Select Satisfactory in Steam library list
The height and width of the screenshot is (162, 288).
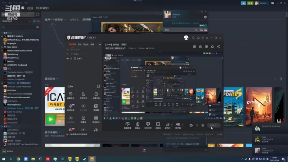pos(13,54)
